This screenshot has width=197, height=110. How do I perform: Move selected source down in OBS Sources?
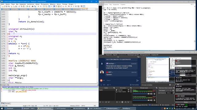click(128, 102)
